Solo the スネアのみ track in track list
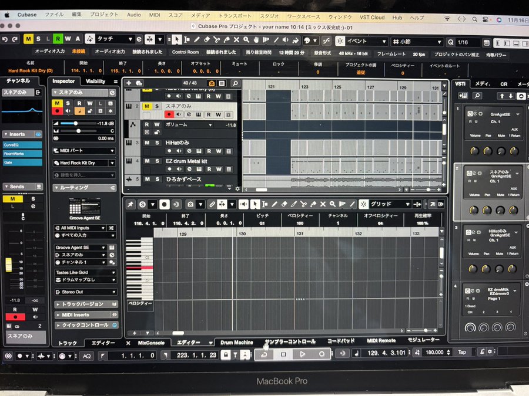This screenshot has height=396, width=529. point(157,106)
